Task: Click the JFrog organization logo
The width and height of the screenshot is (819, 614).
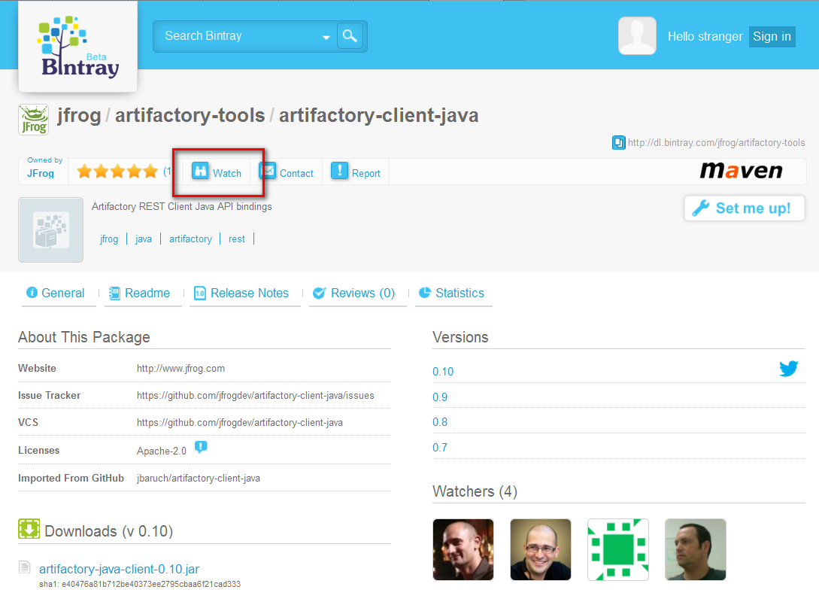Action: (33, 119)
